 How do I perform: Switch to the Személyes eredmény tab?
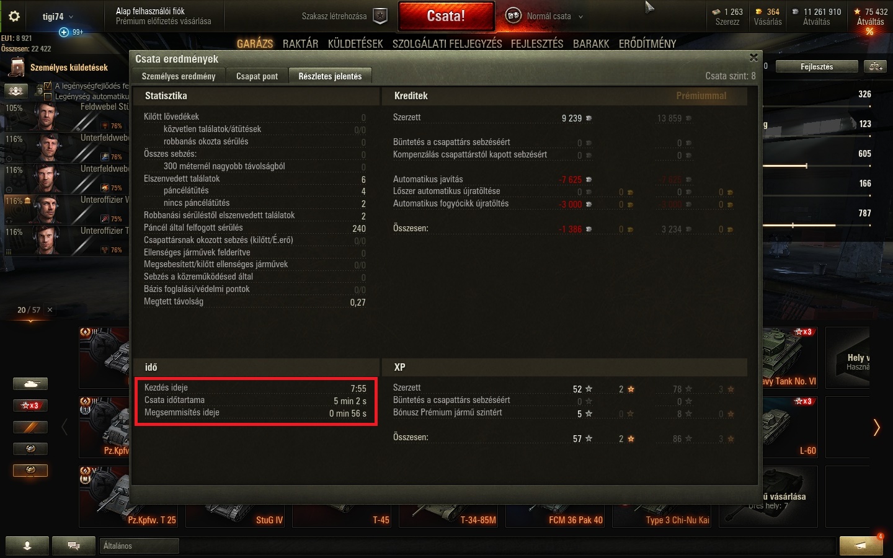pos(179,76)
